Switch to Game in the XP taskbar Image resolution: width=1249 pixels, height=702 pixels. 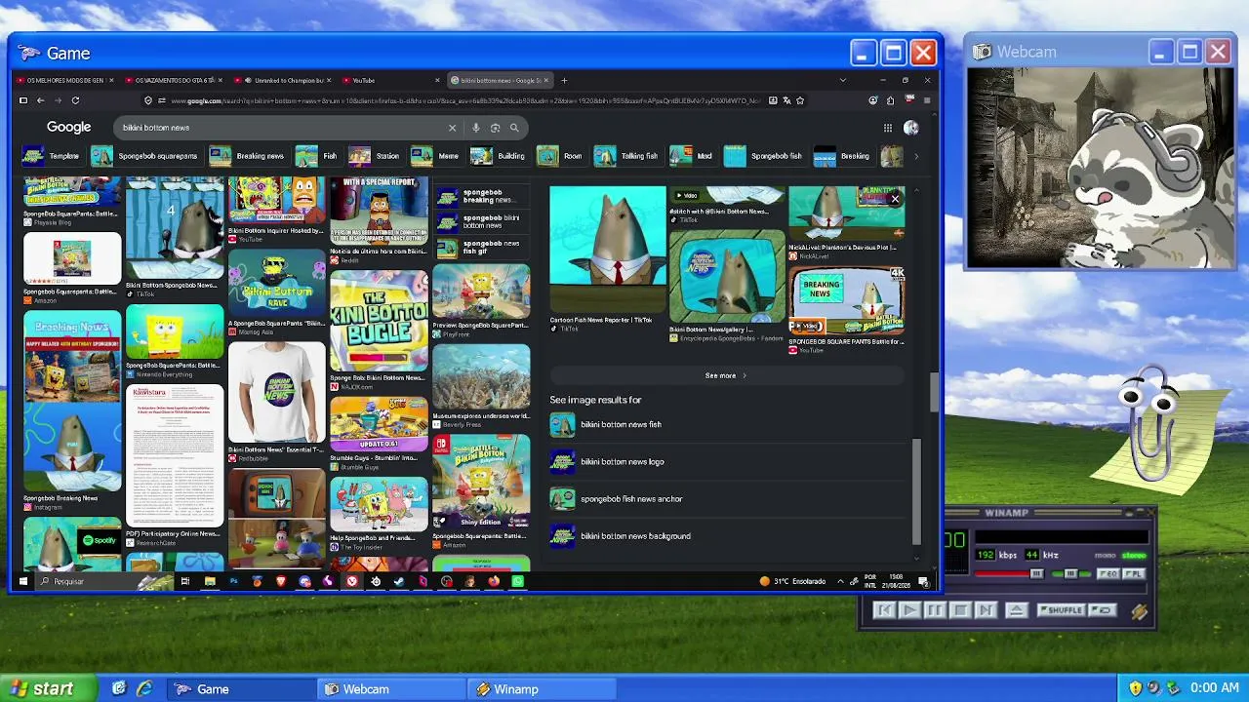[242, 689]
